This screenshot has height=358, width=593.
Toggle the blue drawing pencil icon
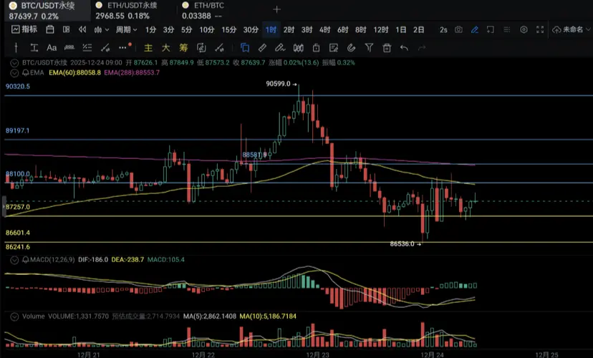(475, 29)
